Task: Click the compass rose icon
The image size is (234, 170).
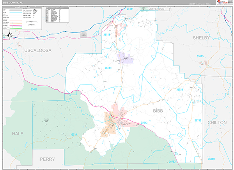Action: point(10,35)
